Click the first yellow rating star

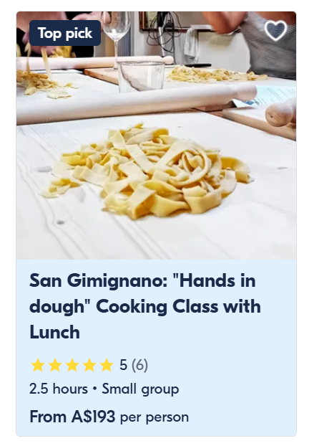coord(38,365)
